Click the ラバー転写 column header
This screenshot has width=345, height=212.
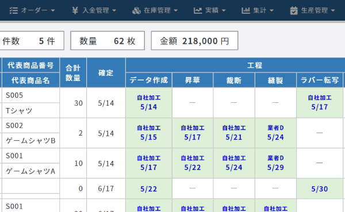pyautogui.click(x=320, y=80)
